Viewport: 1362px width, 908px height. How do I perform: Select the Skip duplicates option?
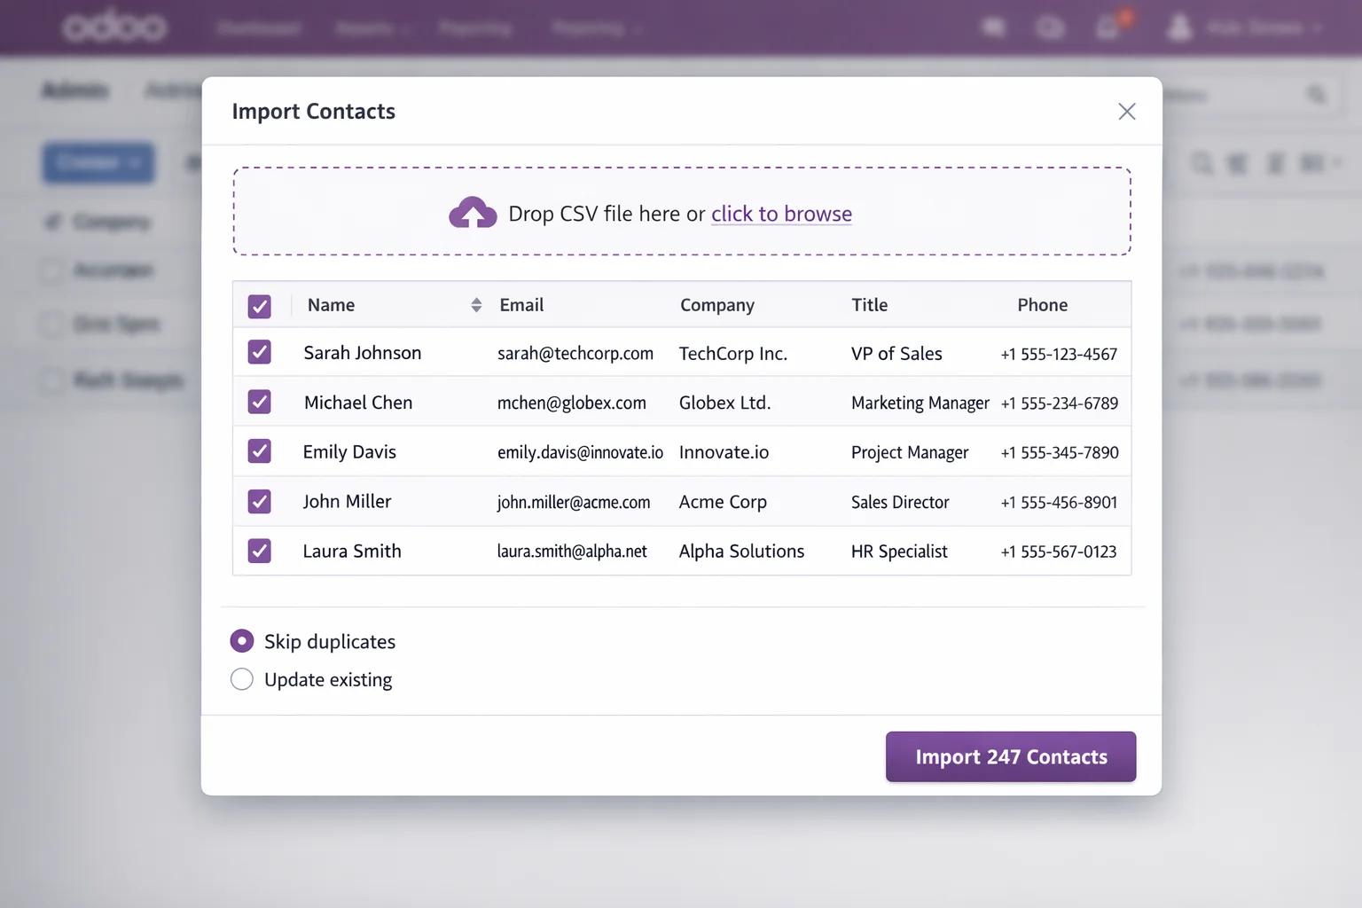tap(242, 641)
